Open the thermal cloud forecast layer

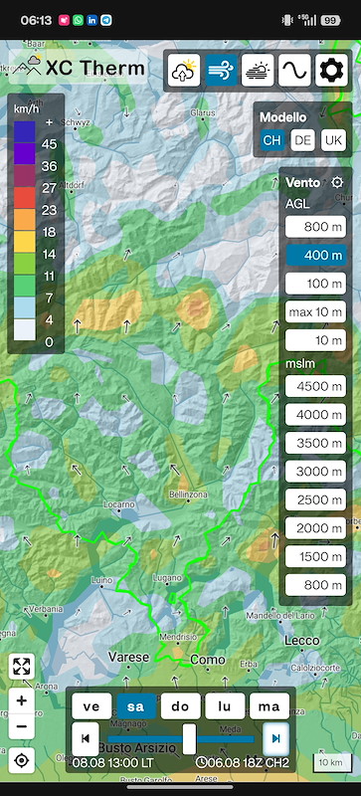tap(184, 71)
